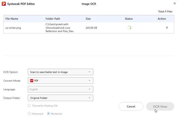Click the Cancel button
Viewport: 178px width, 118px height.
coord(131,106)
